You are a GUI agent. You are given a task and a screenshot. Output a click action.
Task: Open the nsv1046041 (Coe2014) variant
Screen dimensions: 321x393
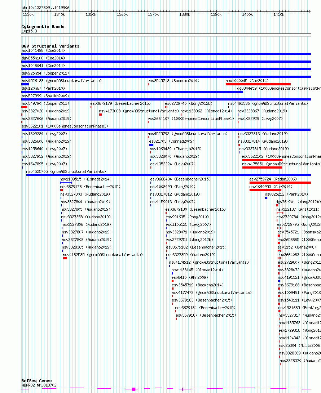pyautogui.click(x=43, y=66)
